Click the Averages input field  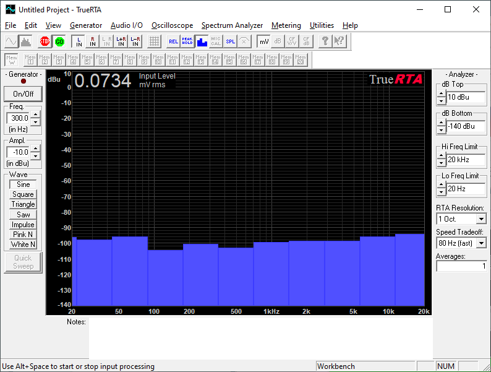click(x=461, y=266)
